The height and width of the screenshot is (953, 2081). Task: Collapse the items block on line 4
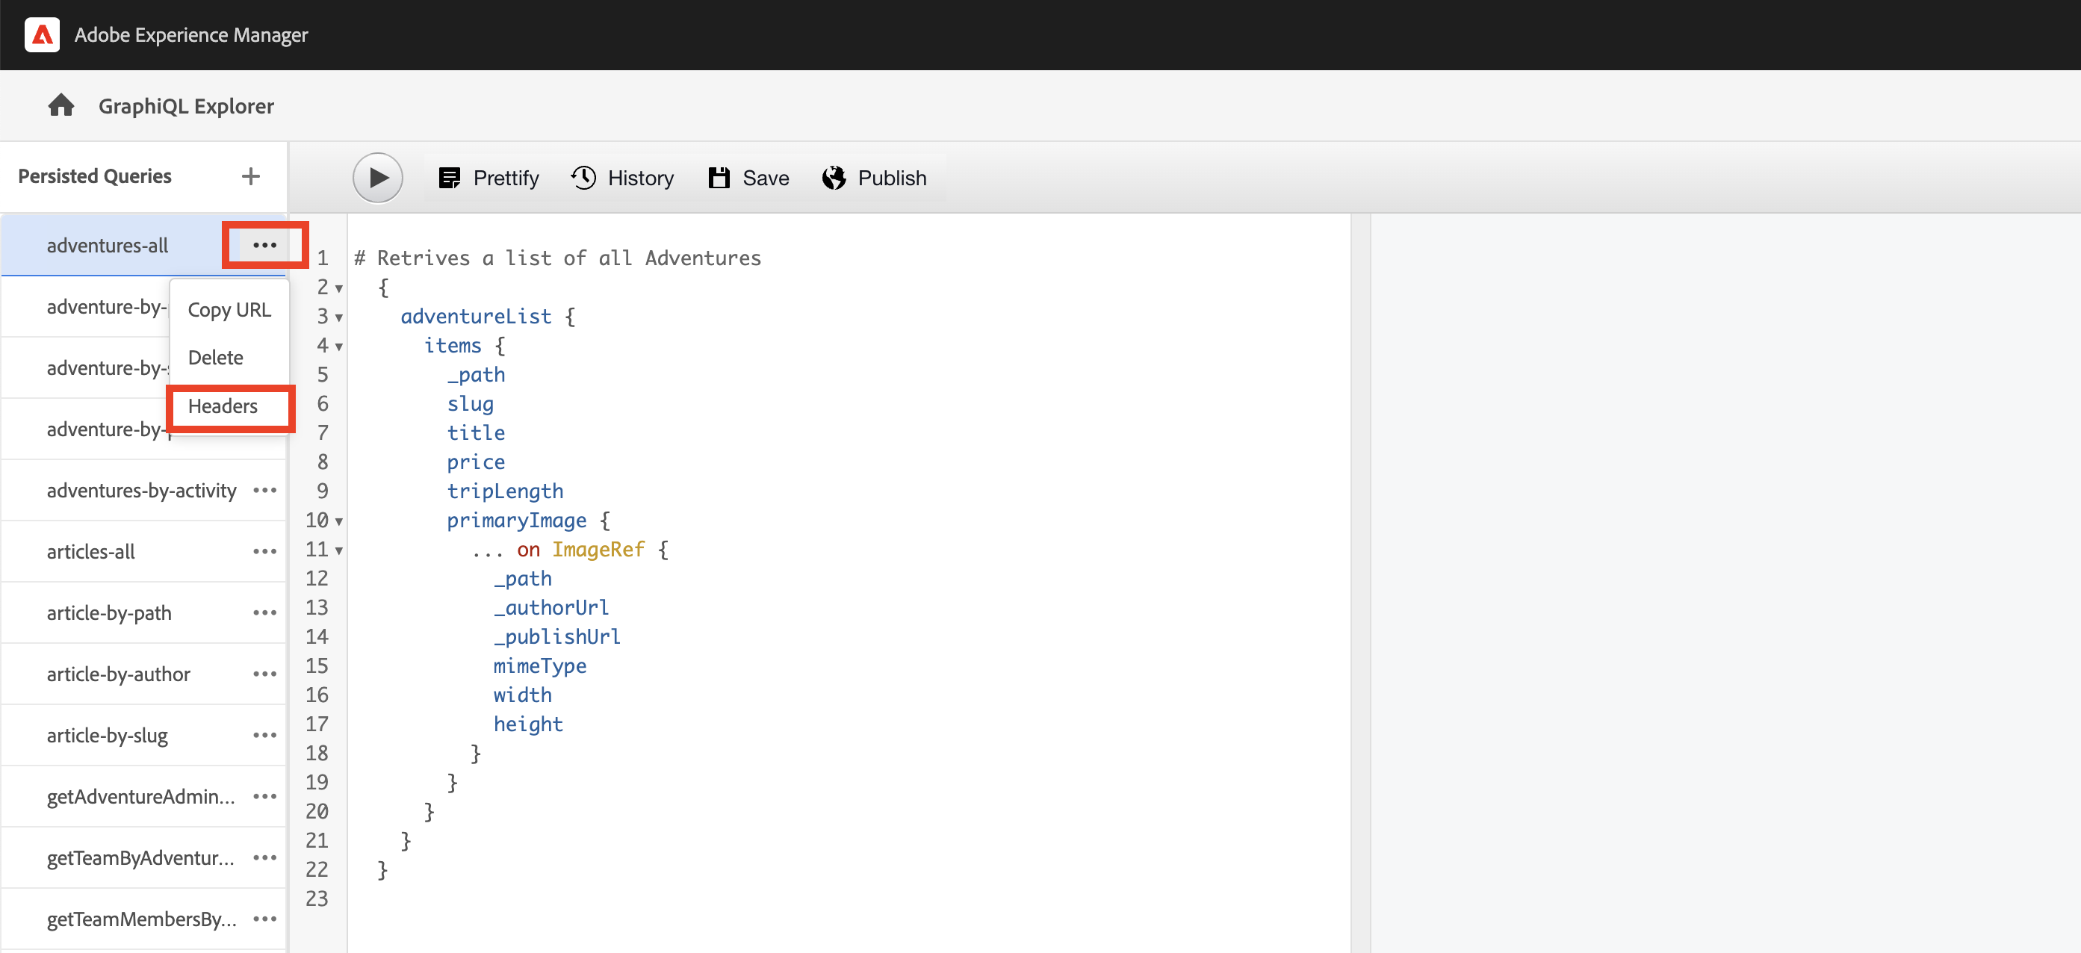[x=339, y=347]
